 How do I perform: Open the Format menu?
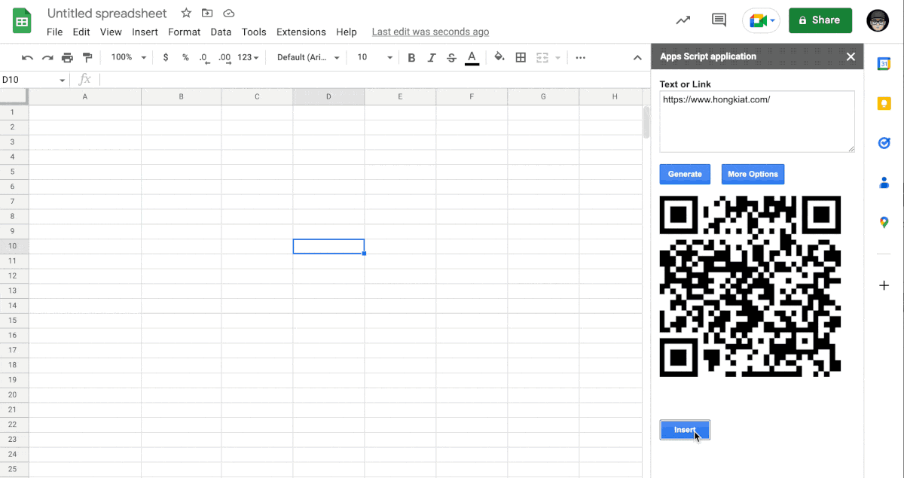[x=185, y=32]
